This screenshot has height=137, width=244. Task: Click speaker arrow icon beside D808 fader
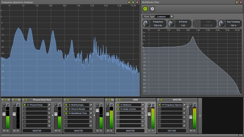pyautogui.click(x=146, y=115)
